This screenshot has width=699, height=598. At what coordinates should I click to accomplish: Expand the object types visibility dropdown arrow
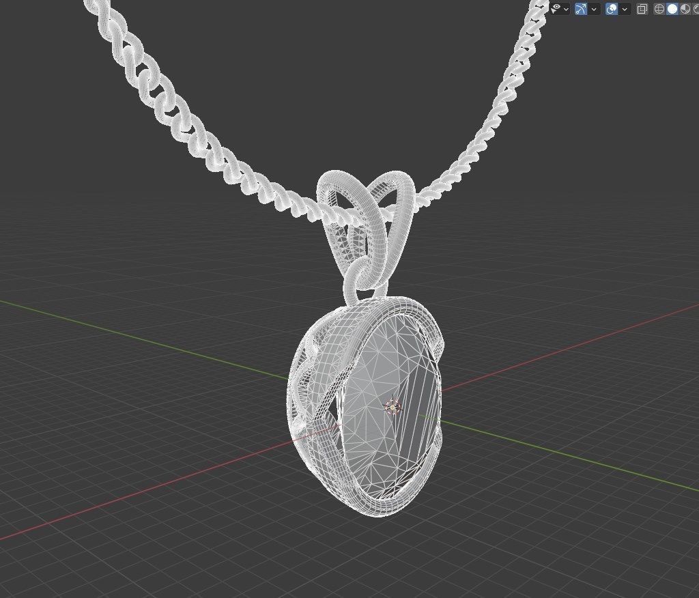tap(566, 9)
